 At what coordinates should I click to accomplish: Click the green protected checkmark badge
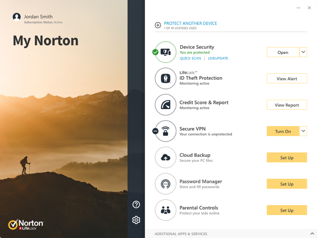155,52
